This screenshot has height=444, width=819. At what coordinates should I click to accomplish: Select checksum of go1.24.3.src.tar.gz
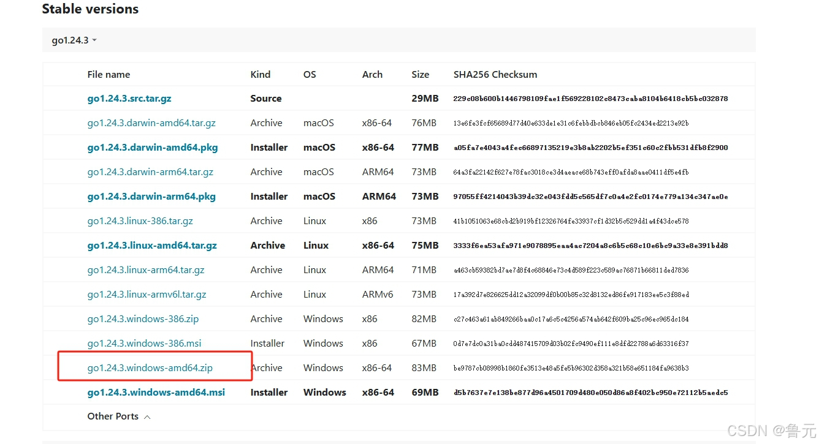coord(590,99)
